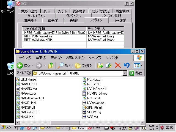
Task: Click the Copy To folder icon
Action: 109,65
